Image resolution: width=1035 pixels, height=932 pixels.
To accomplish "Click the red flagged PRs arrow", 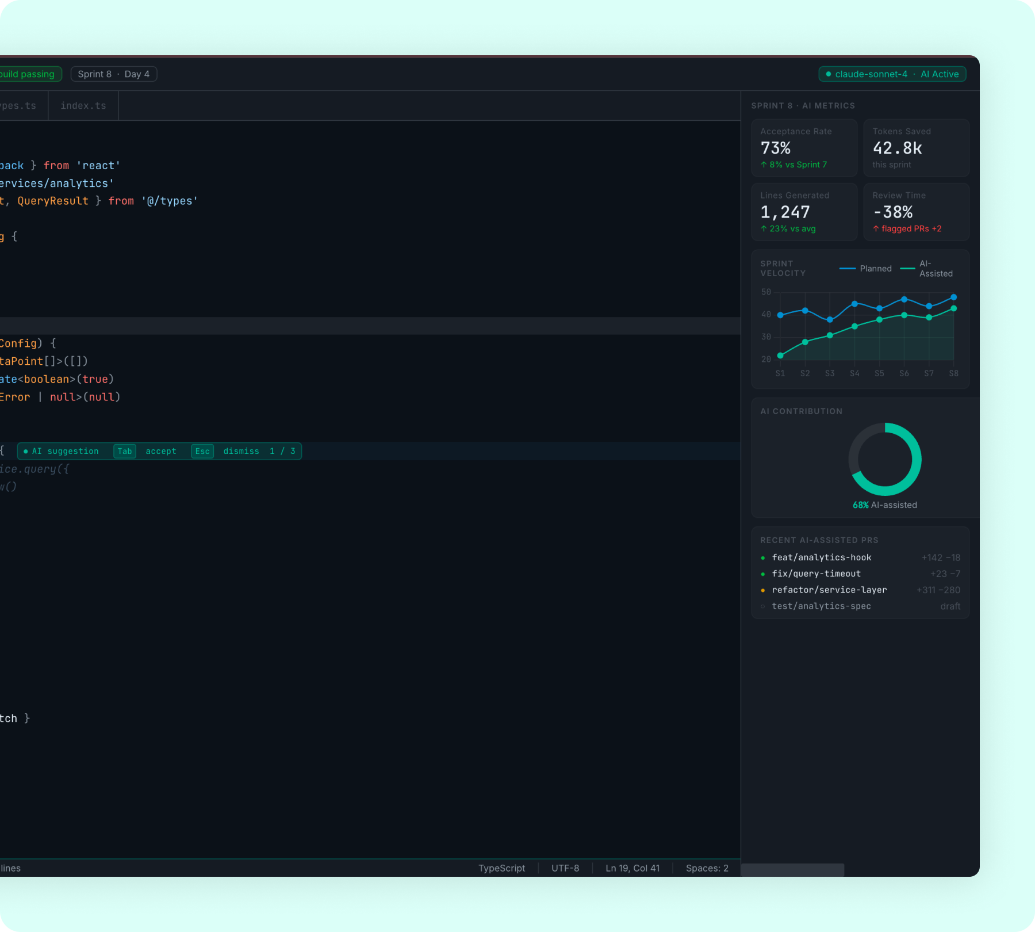I will tap(877, 228).
